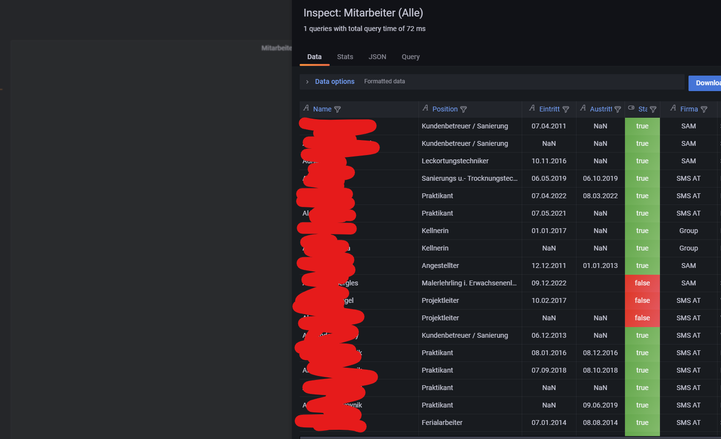721x439 pixels.
Task: Click the string type icon beside Firma
Action: click(x=673, y=109)
